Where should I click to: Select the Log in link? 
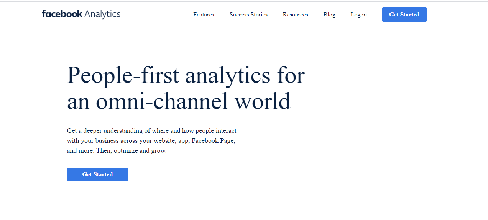358,15
